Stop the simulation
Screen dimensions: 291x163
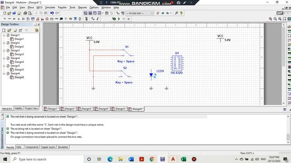pyautogui.click(x=128, y=19)
